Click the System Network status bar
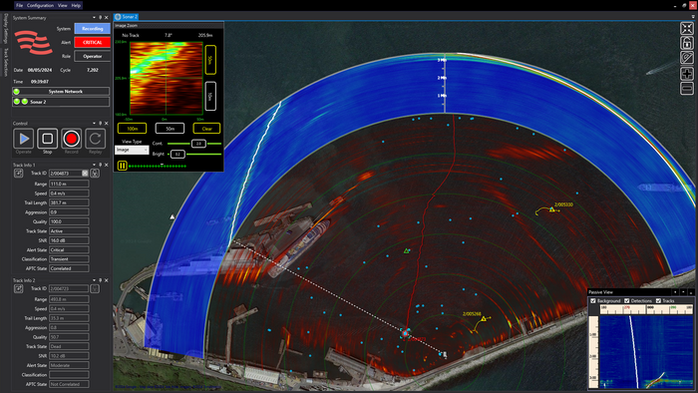Viewport: 698px width, 393px height. 61,91
